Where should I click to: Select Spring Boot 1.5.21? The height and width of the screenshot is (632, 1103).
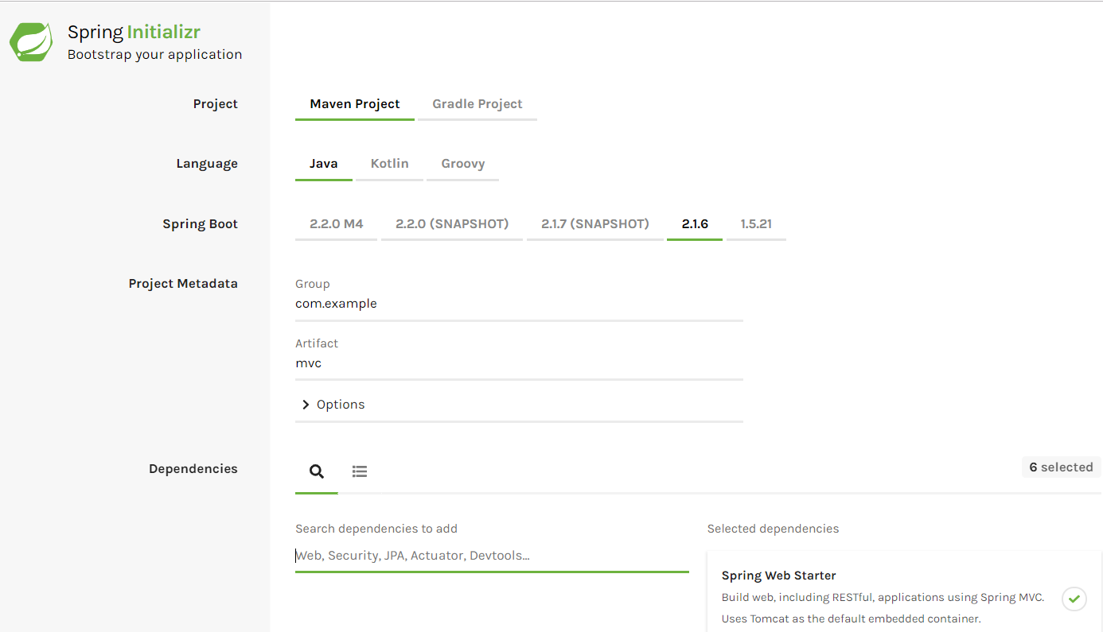coord(756,224)
